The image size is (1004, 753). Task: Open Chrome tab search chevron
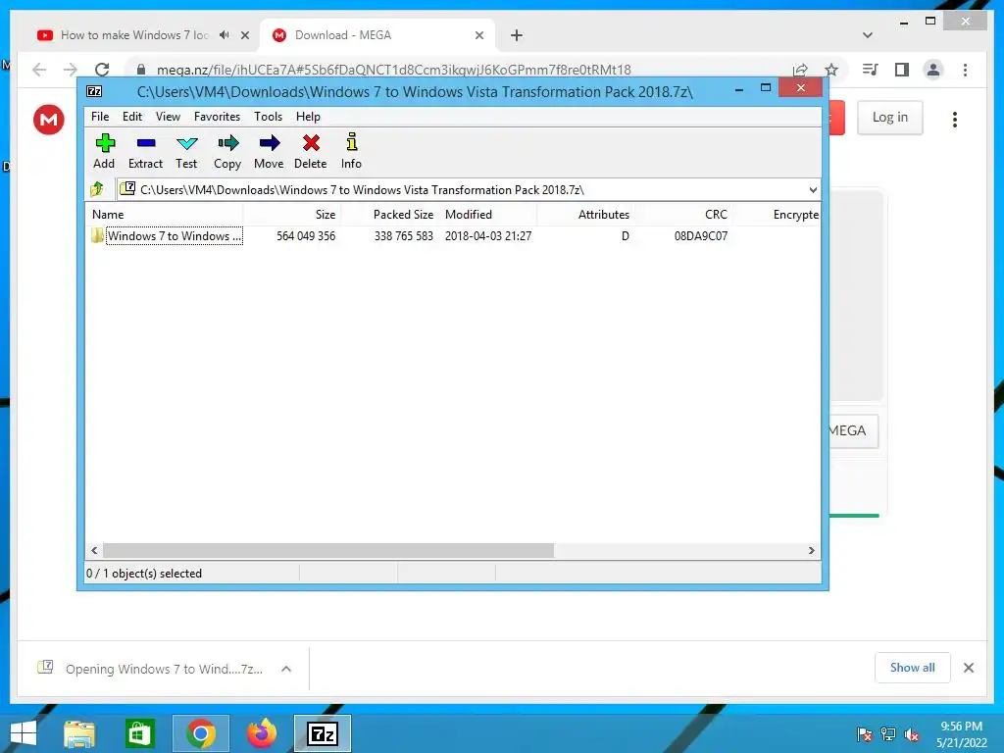(868, 35)
